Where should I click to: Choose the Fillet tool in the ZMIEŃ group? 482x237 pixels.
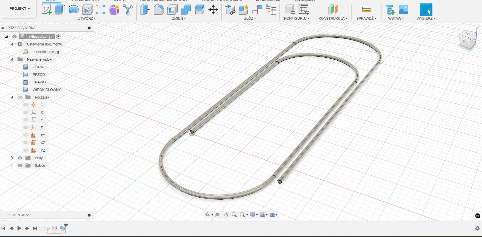[159, 10]
